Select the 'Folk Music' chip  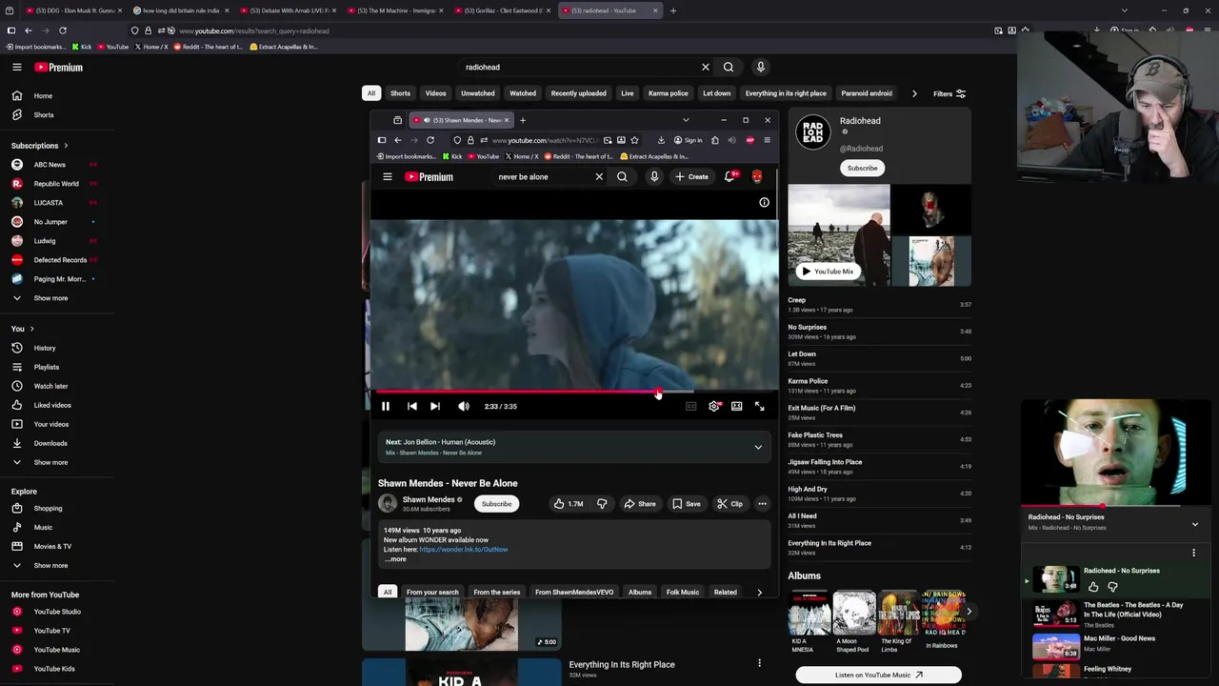pyautogui.click(x=683, y=593)
